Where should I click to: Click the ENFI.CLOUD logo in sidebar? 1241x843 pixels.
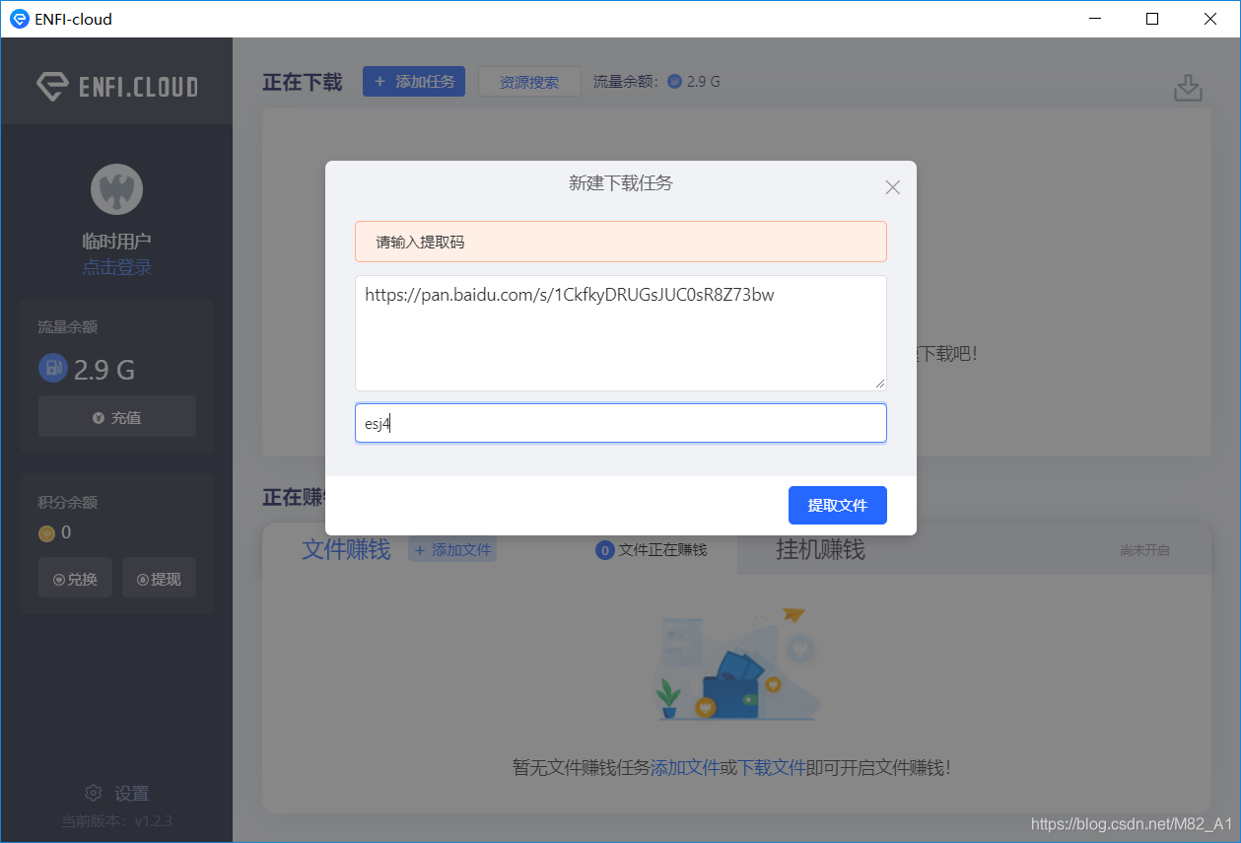[116, 86]
